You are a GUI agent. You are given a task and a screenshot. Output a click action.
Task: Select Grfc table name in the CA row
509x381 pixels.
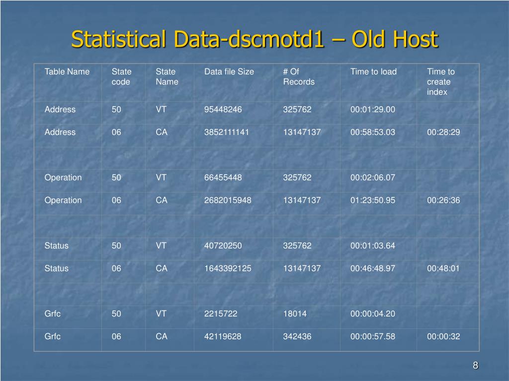52,336
